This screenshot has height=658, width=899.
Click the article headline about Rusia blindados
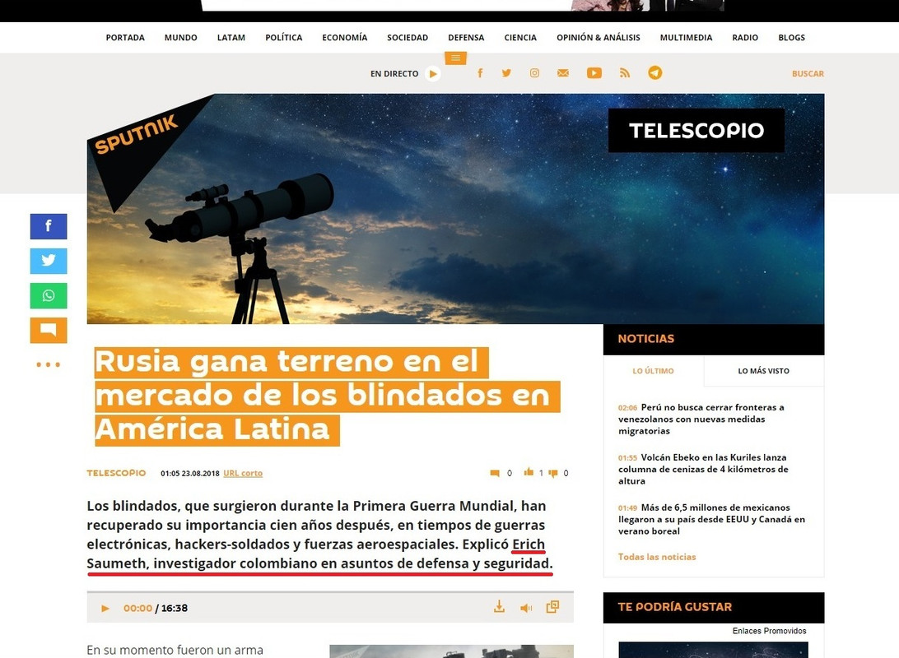(x=327, y=396)
